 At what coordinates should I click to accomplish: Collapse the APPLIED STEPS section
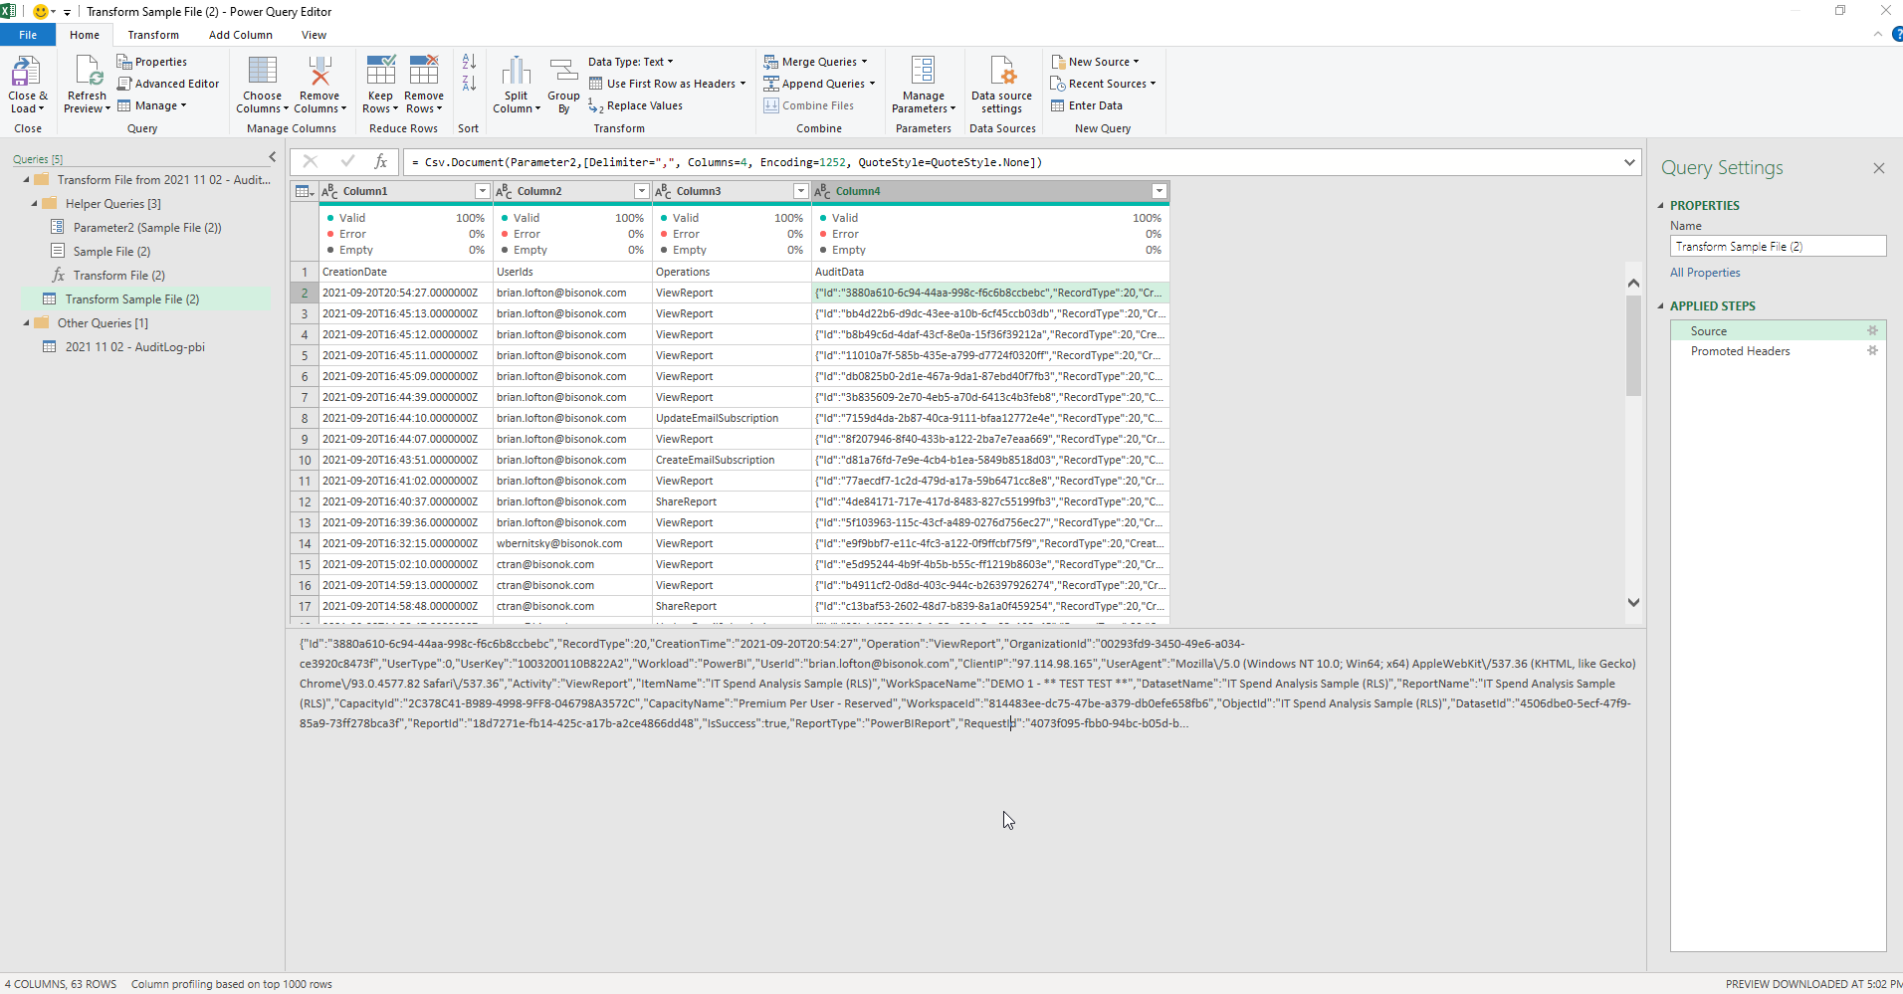[1660, 306]
